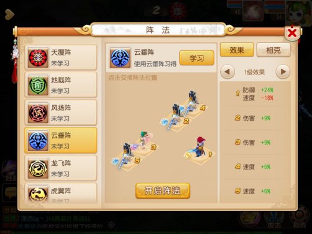Show previous level effect with left arrow
This screenshot has width=312, height=234.
pyautogui.click(x=227, y=72)
